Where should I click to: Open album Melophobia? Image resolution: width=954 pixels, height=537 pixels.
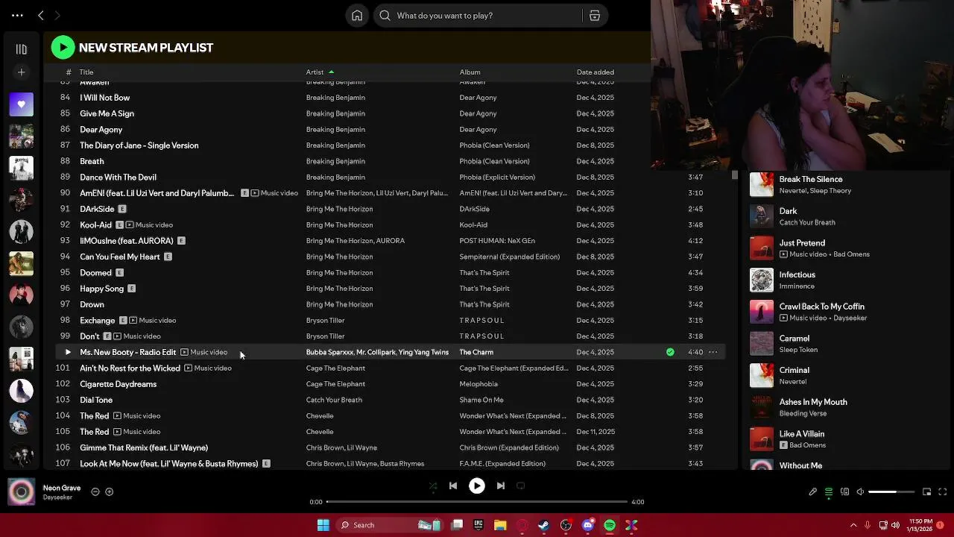(x=478, y=384)
